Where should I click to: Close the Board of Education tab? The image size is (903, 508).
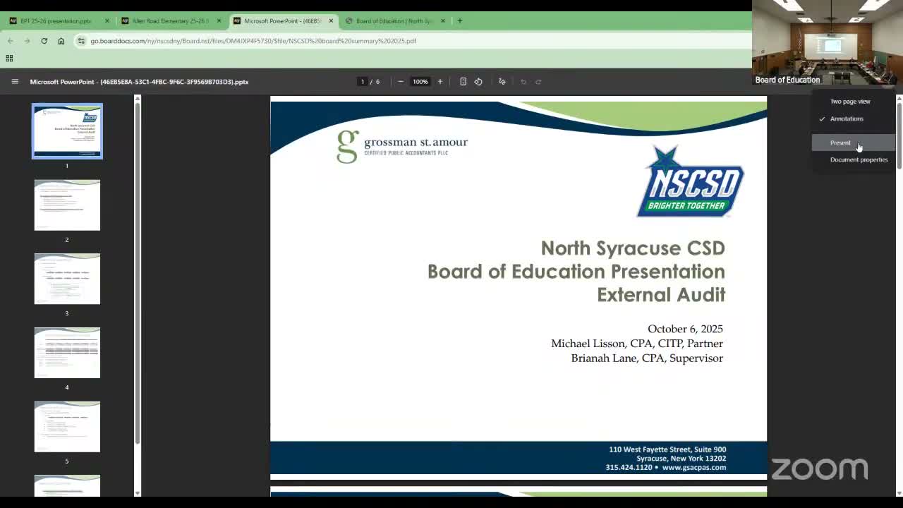point(443,21)
